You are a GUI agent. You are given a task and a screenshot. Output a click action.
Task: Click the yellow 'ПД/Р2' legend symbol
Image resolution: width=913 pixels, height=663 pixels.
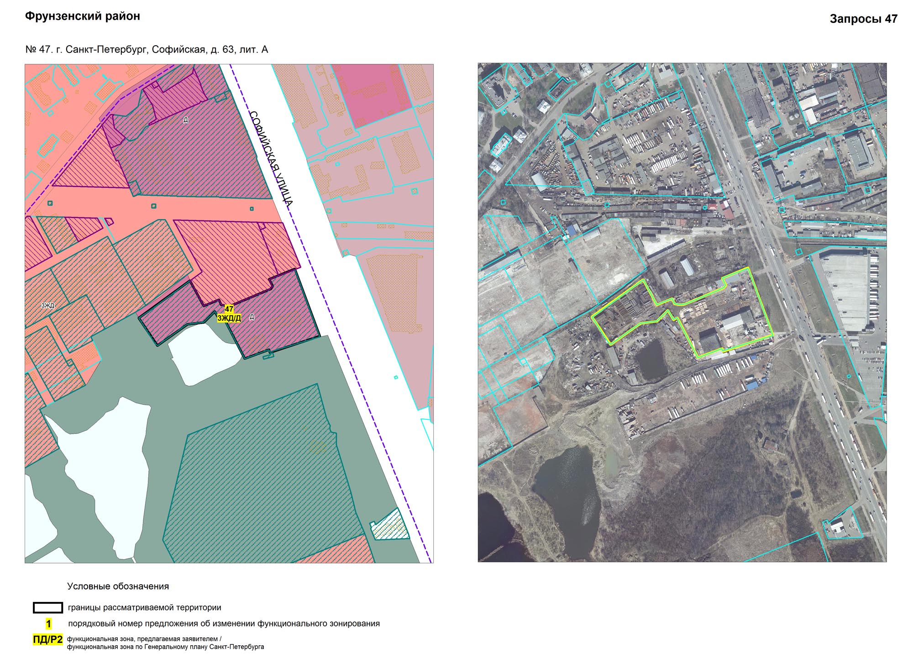tap(47, 640)
